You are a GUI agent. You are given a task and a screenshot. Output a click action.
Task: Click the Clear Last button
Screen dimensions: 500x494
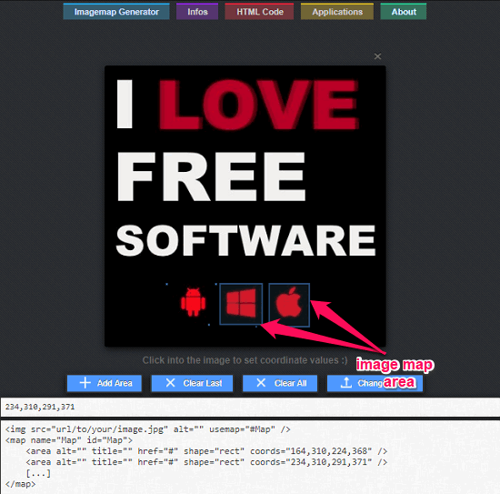coord(192,383)
